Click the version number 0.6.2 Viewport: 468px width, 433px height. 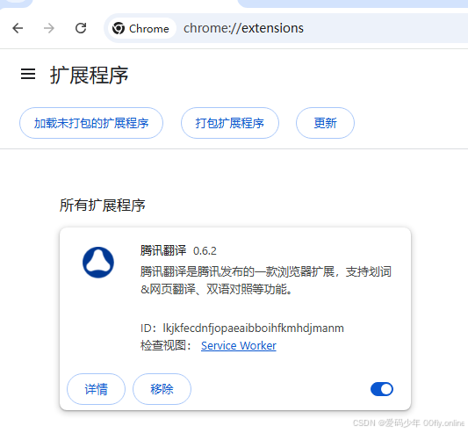coord(205,251)
